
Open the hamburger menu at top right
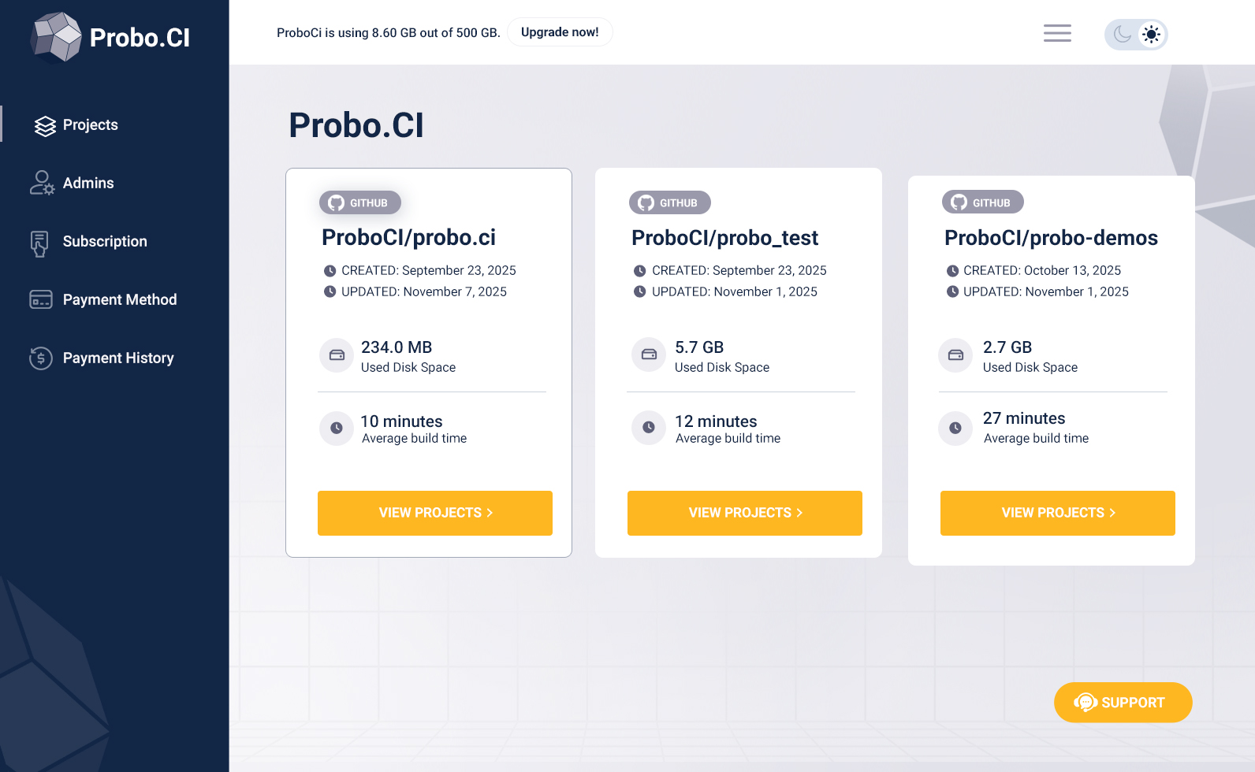(x=1056, y=33)
